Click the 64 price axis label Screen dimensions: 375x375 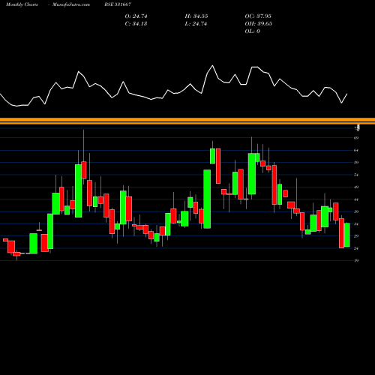coord(356,150)
